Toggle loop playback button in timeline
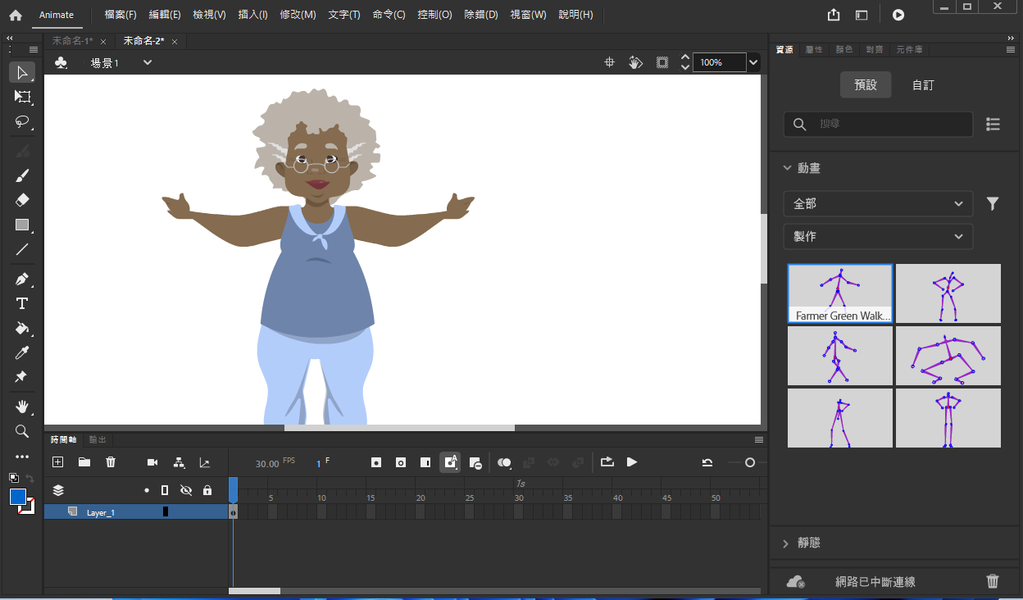Viewport: 1023px width, 600px height. coord(607,462)
